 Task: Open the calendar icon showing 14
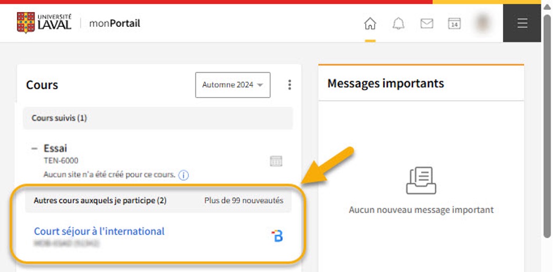click(454, 24)
